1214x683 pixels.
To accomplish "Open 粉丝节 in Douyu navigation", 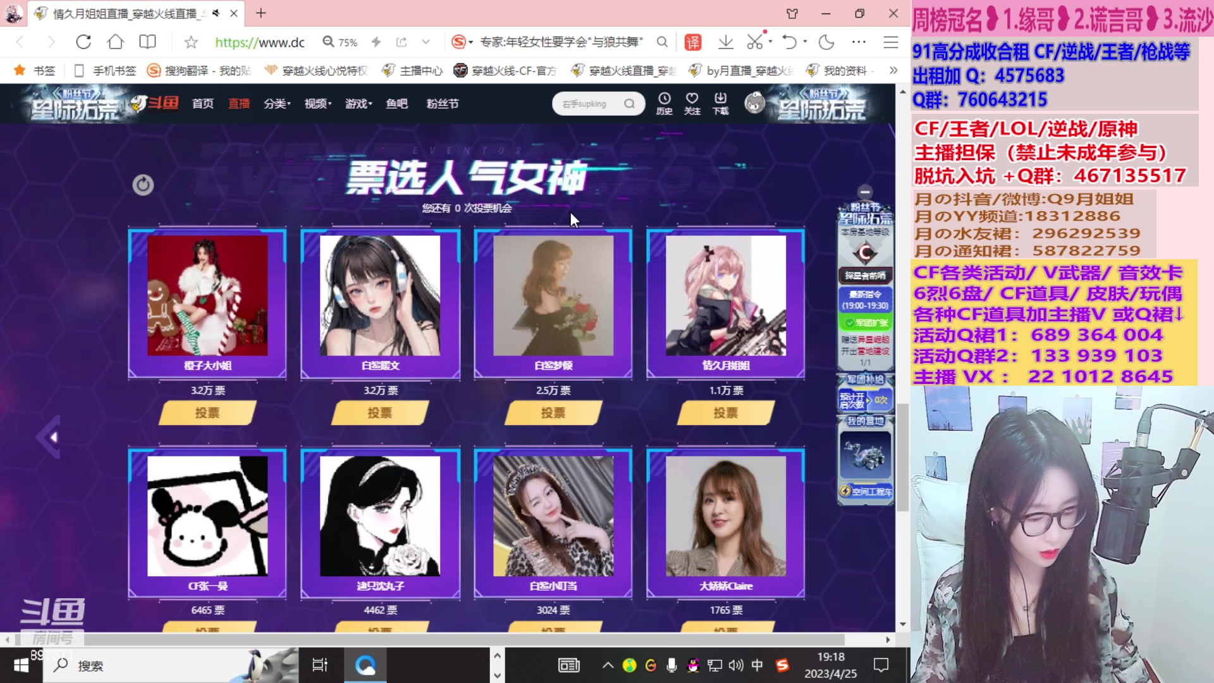I will point(443,104).
